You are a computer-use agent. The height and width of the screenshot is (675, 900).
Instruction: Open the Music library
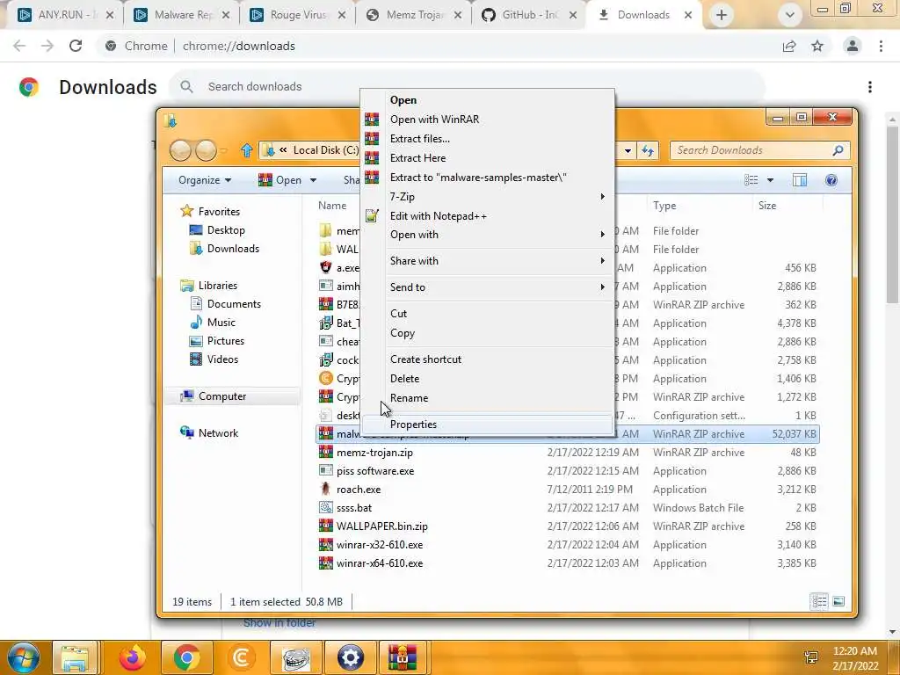(221, 323)
